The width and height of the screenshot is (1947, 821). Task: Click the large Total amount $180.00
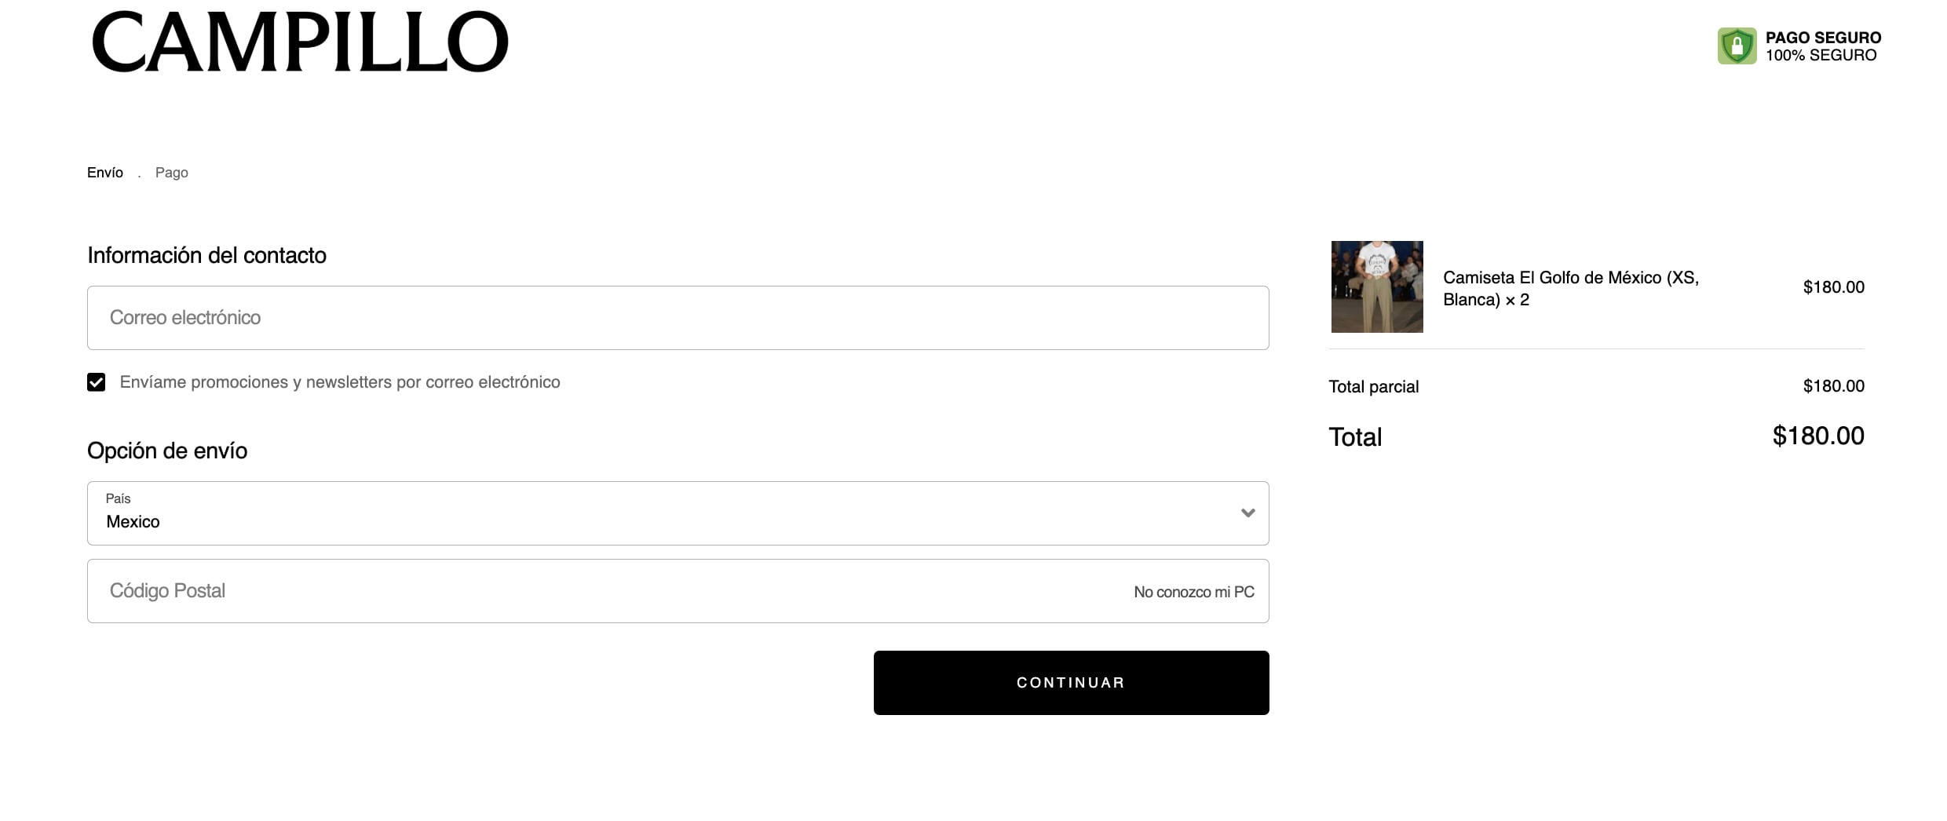pyautogui.click(x=1817, y=436)
